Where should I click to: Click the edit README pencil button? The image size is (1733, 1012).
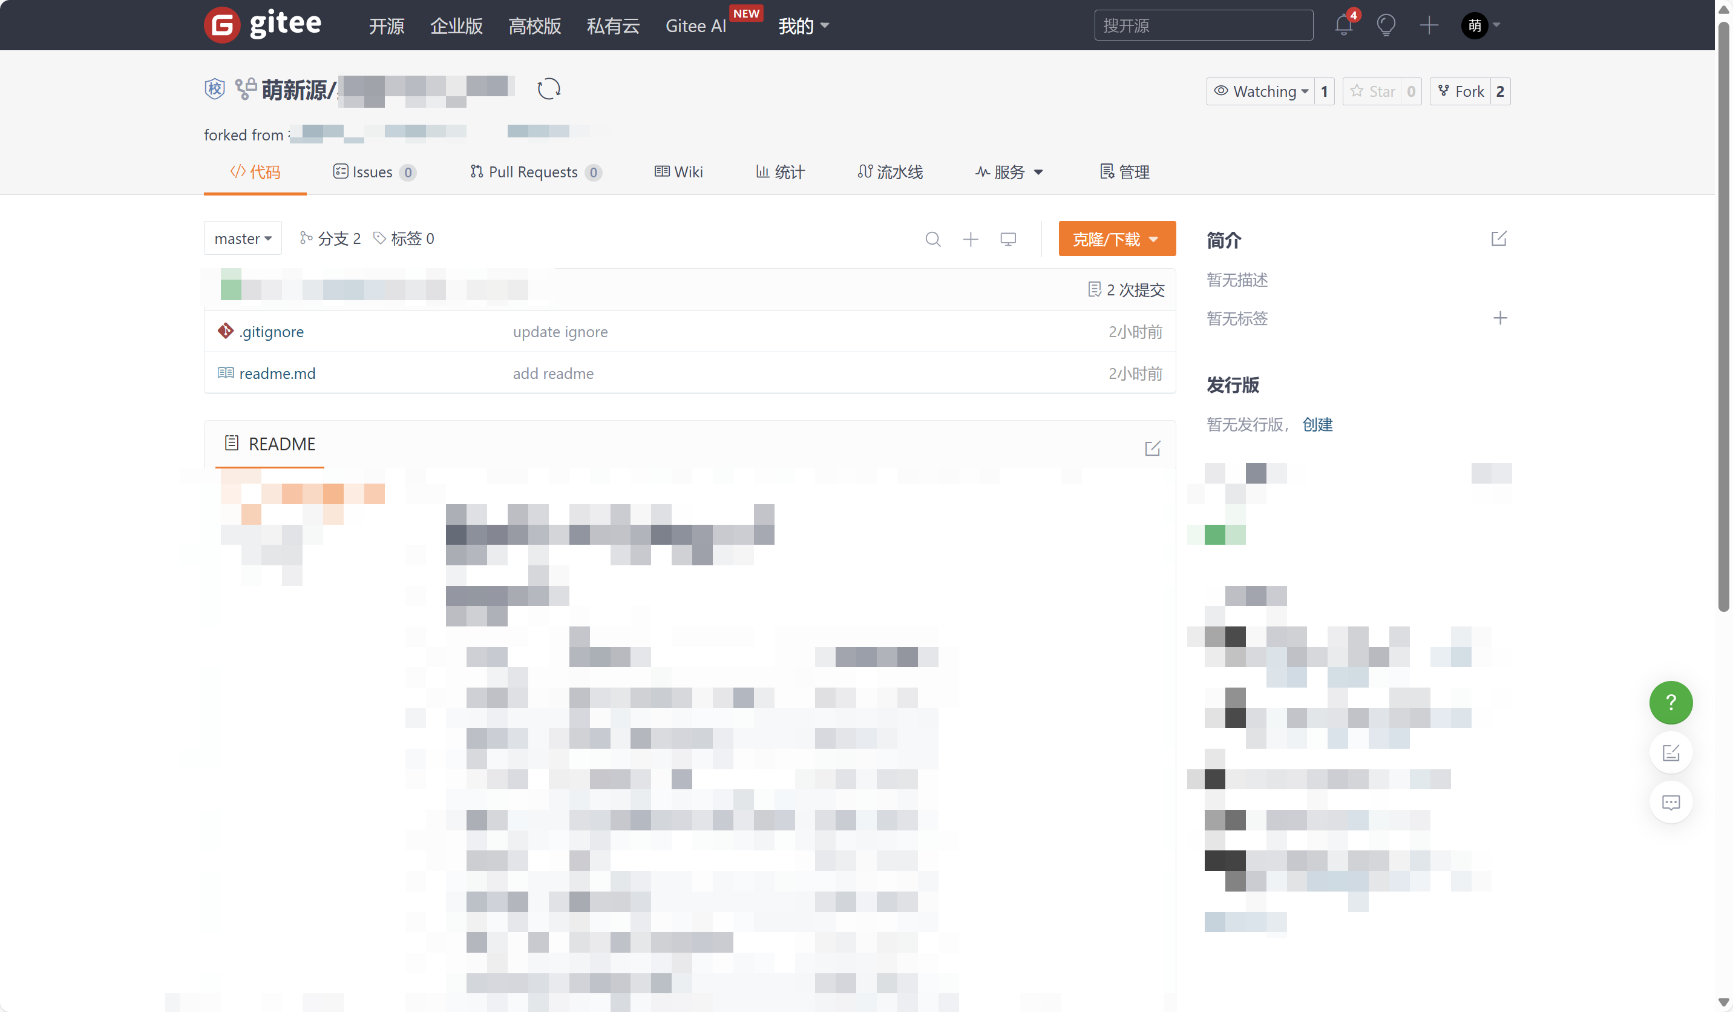pos(1153,448)
